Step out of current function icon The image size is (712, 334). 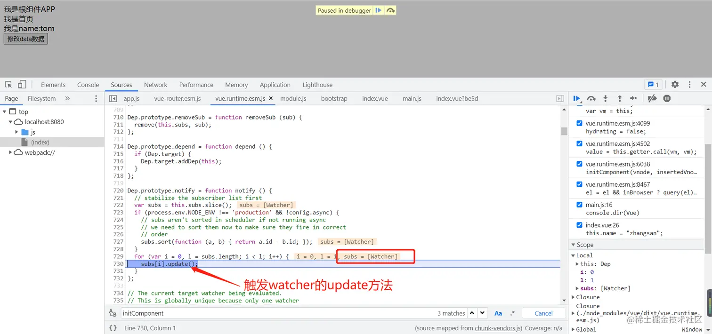[x=620, y=98]
